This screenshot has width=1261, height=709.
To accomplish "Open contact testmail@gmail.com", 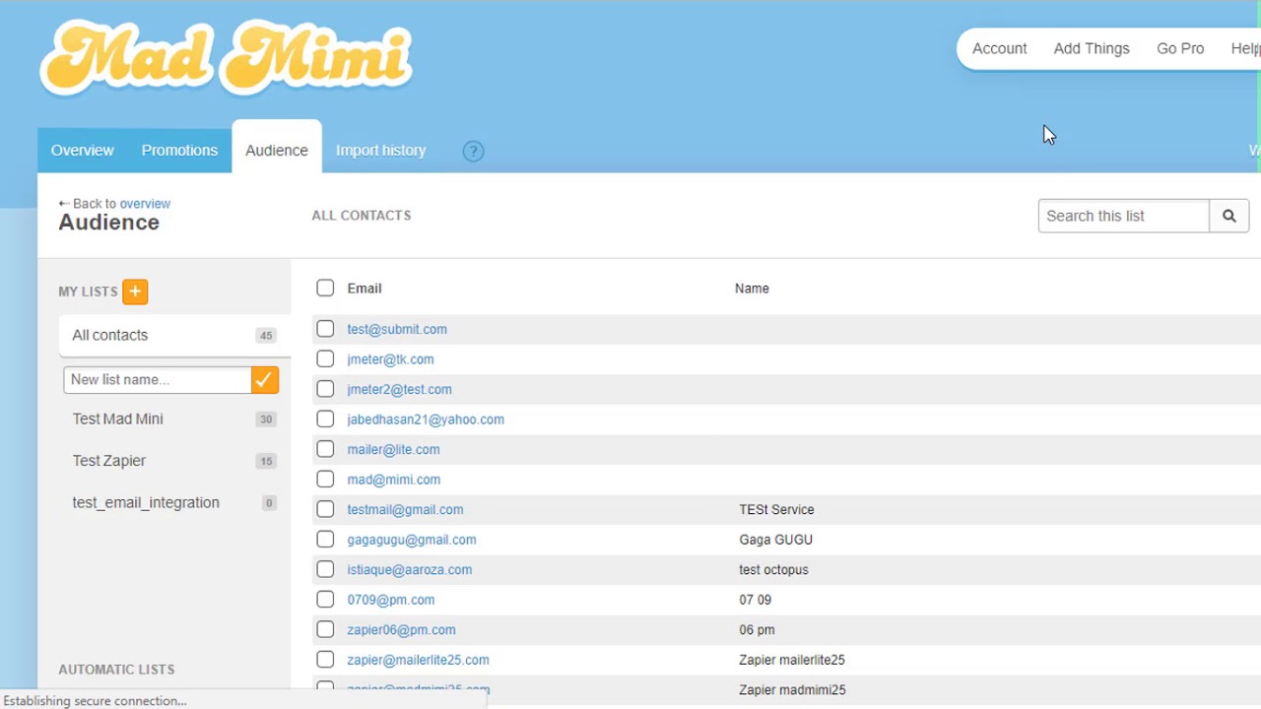I will pyautogui.click(x=405, y=509).
